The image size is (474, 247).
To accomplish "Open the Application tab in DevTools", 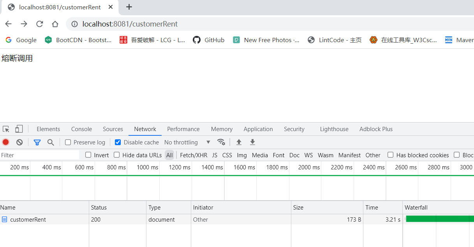I will pos(258,129).
